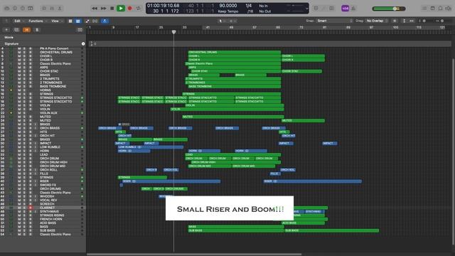The width and height of the screenshot is (455, 256).
Task: Toggle Flex view
Action: point(95,21)
